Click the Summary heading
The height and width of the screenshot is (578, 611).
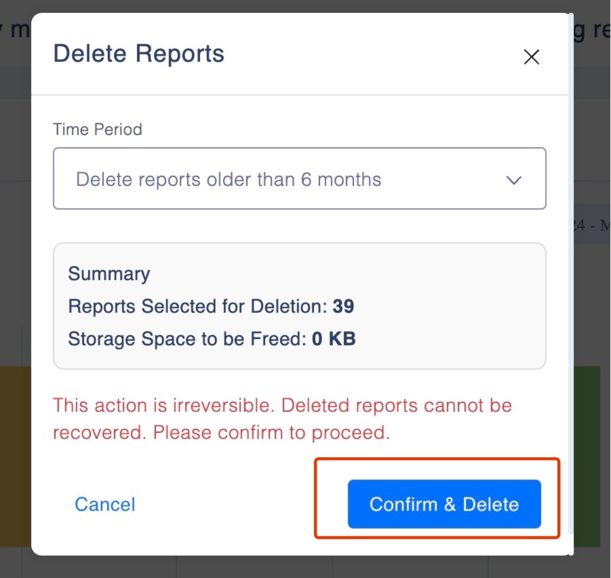pyautogui.click(x=109, y=273)
